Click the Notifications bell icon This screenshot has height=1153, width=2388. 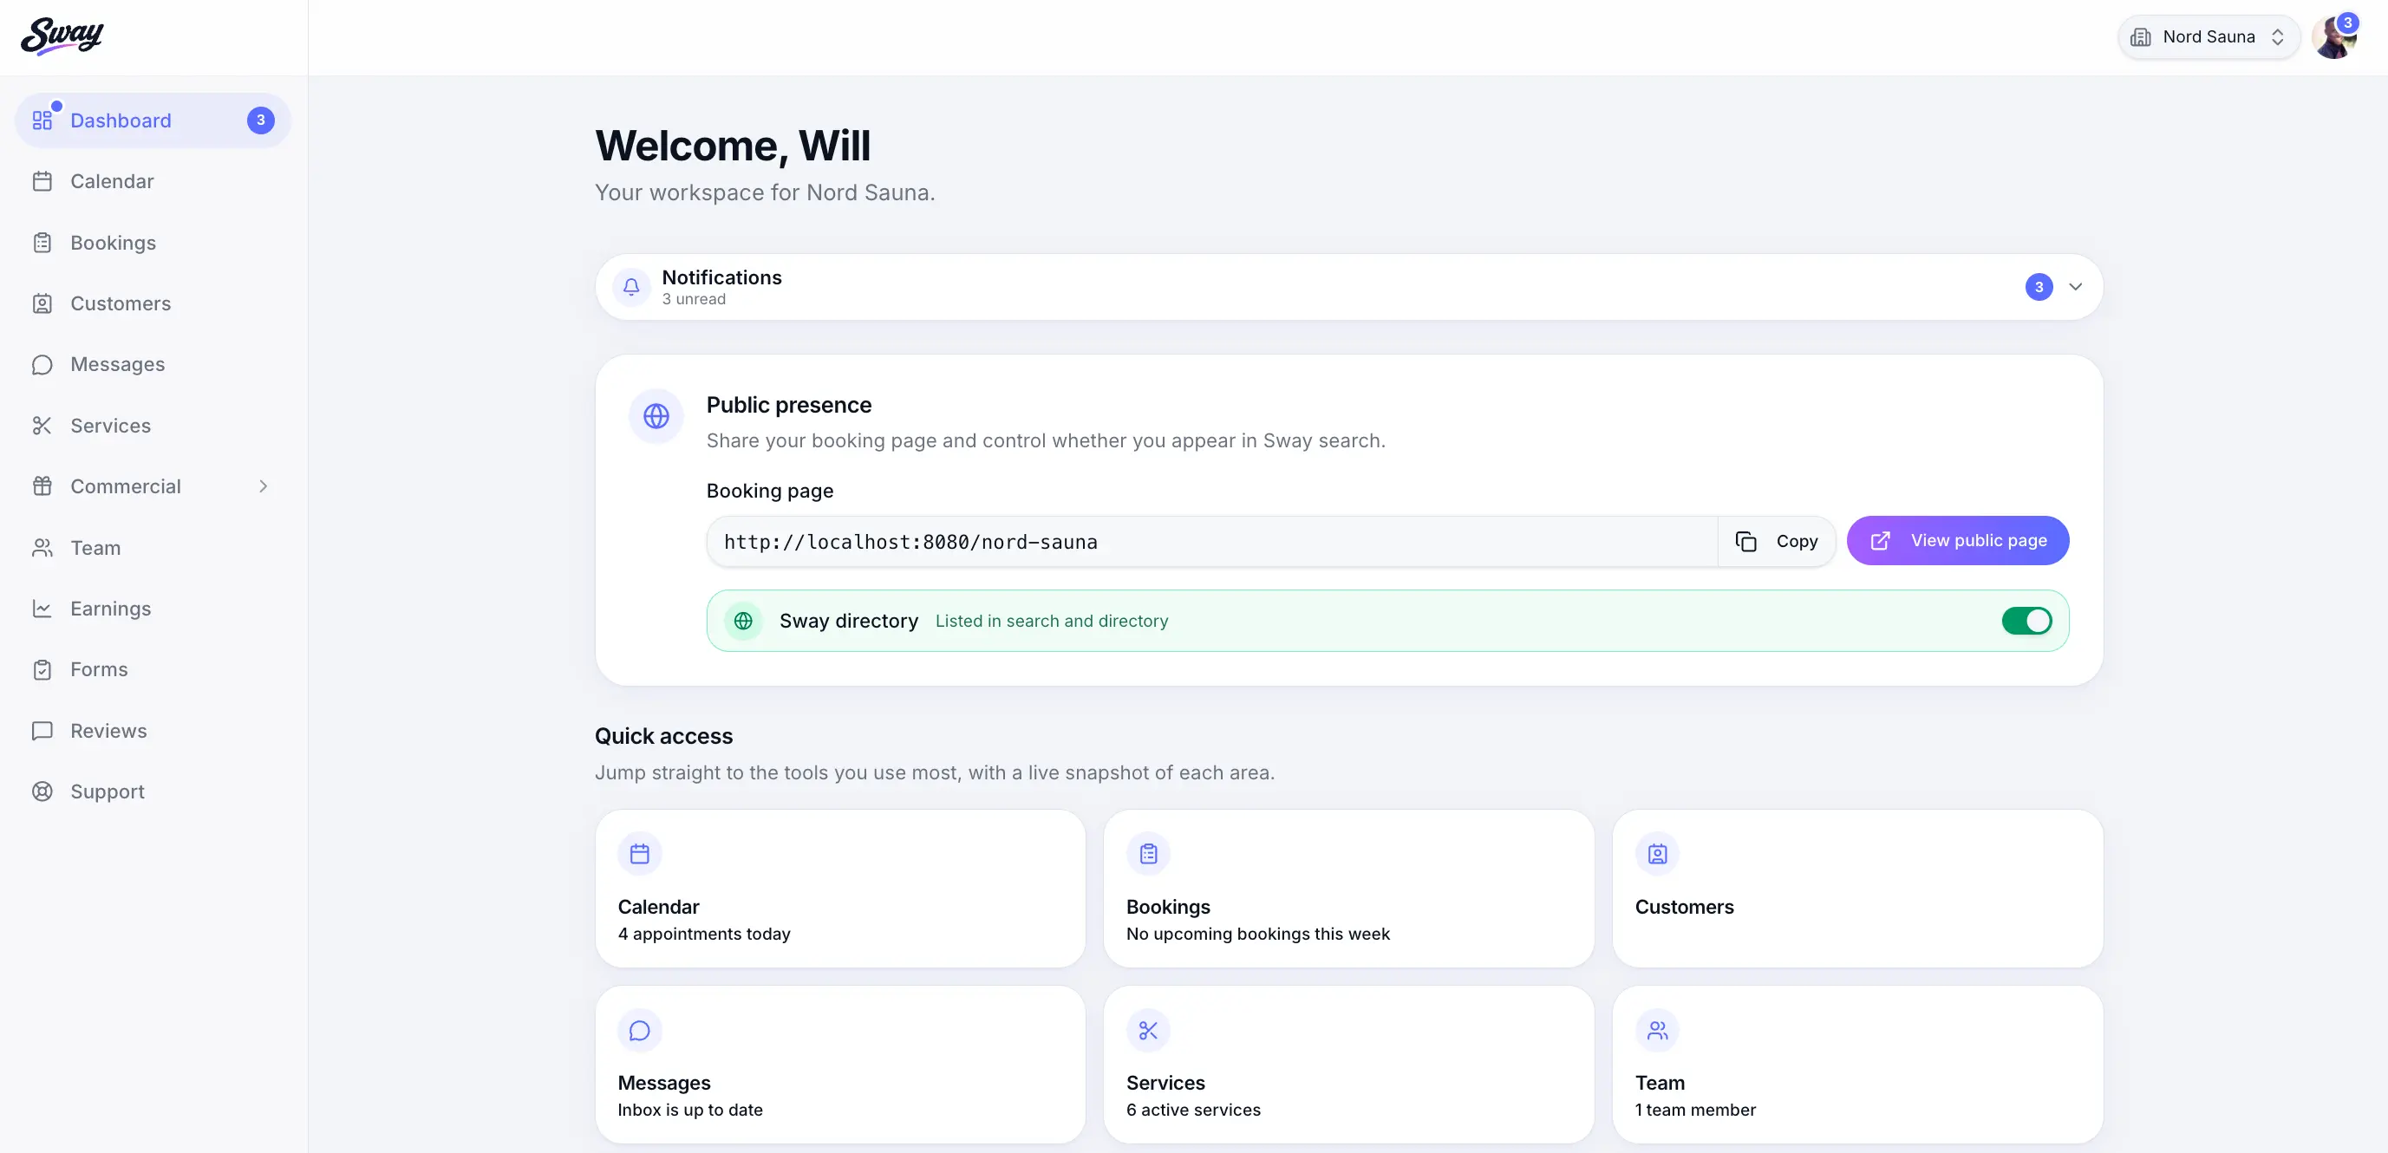631,287
